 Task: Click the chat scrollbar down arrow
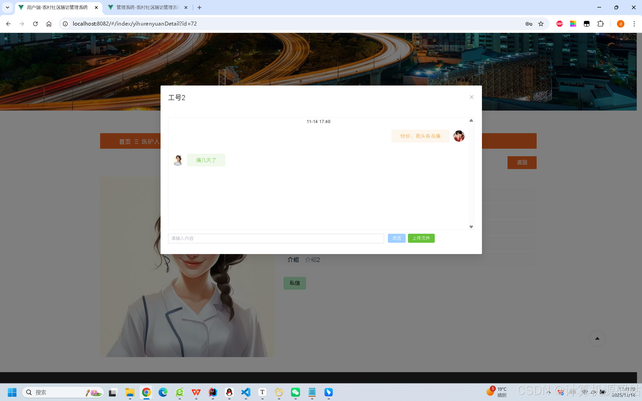(471, 227)
